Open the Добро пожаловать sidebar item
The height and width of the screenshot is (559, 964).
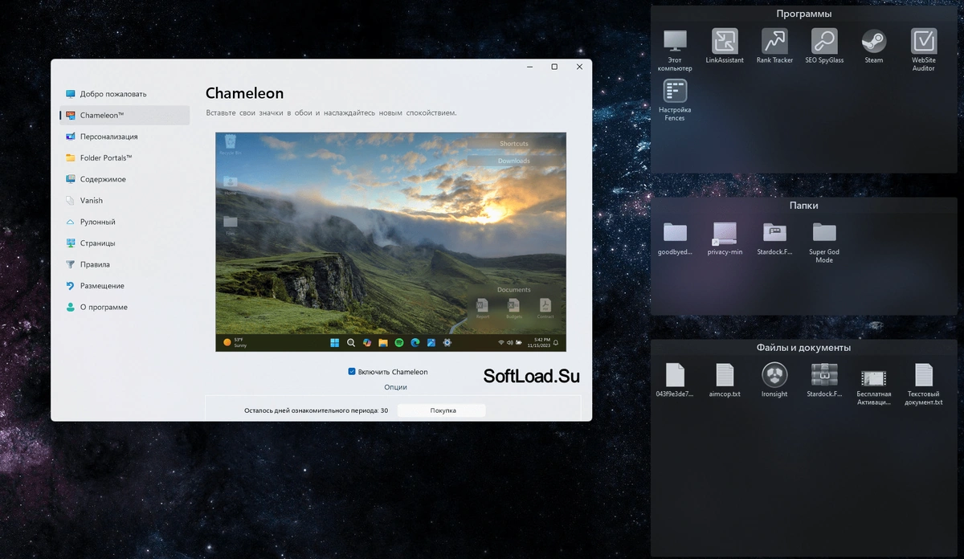tap(125, 94)
